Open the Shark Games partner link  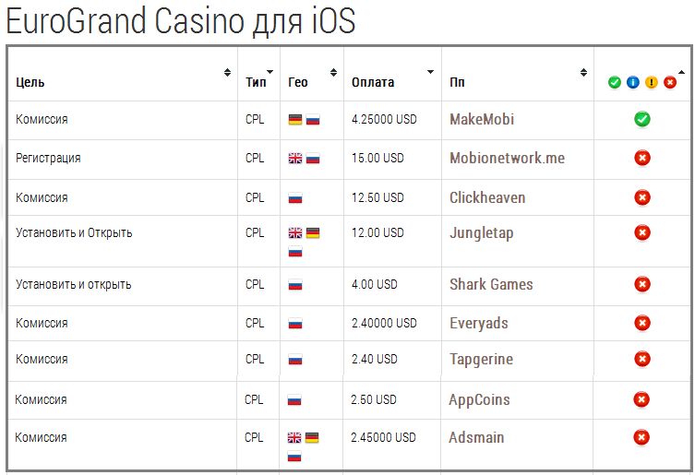click(491, 284)
